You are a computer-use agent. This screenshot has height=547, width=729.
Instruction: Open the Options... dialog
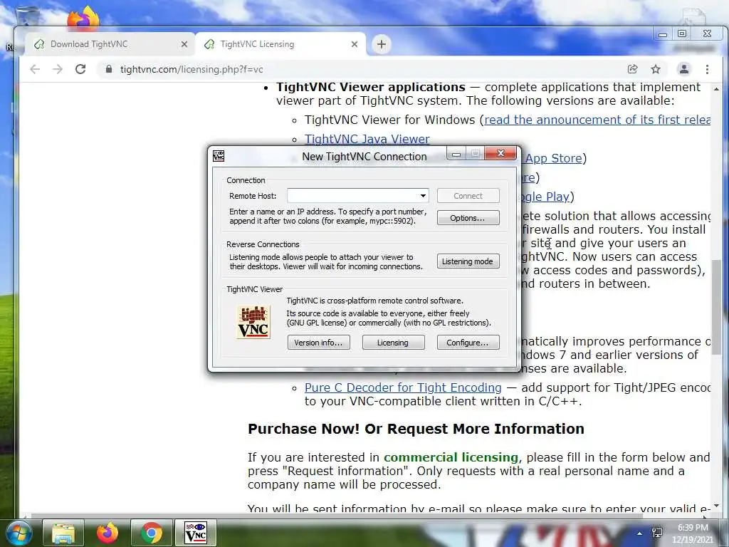[468, 218]
